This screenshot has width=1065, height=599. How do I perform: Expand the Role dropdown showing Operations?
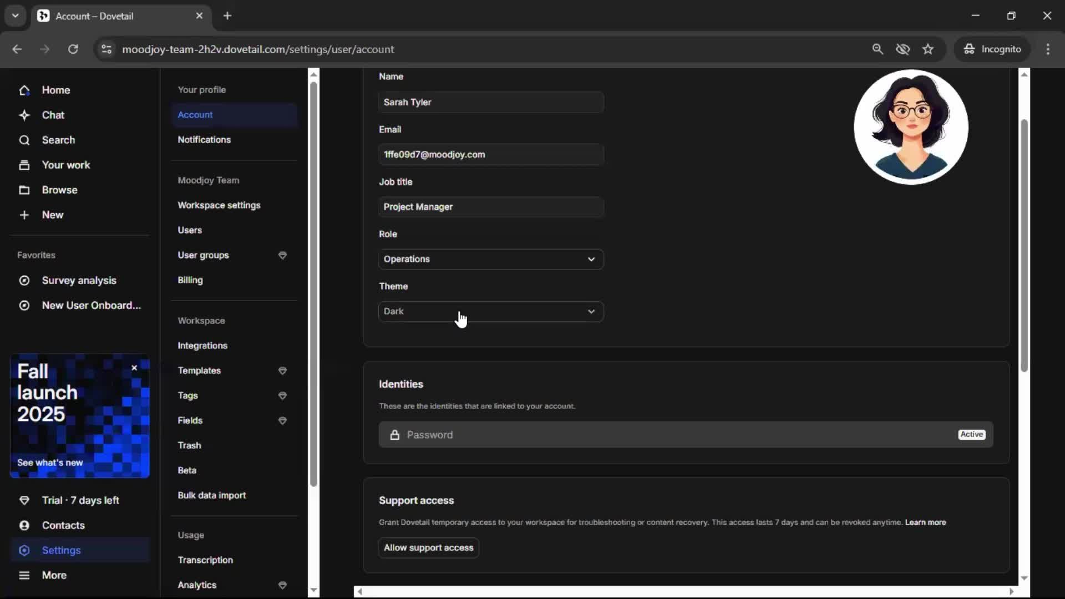pyautogui.click(x=490, y=259)
